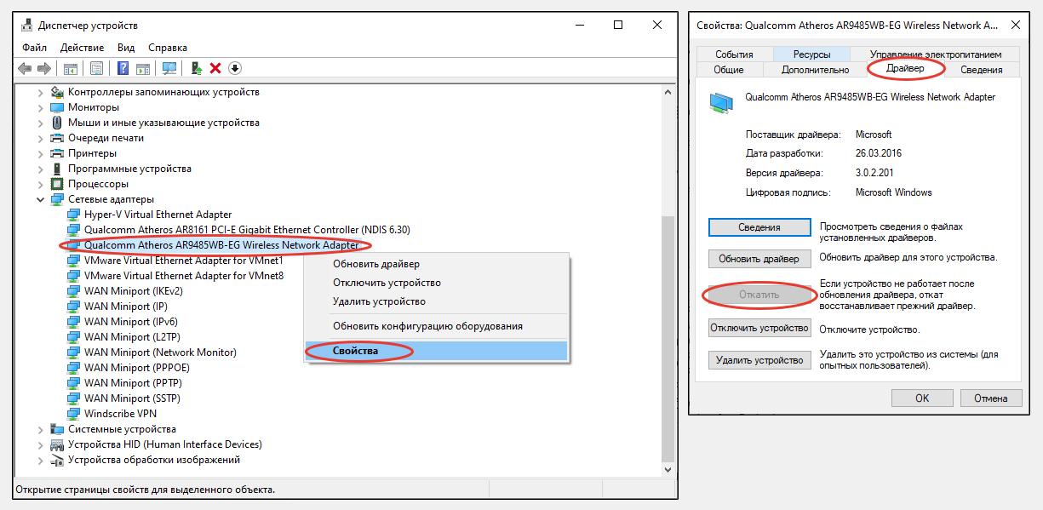Screen dimensions: 1043x510
Task: Click the Сведения driver details button
Action: coord(759,227)
